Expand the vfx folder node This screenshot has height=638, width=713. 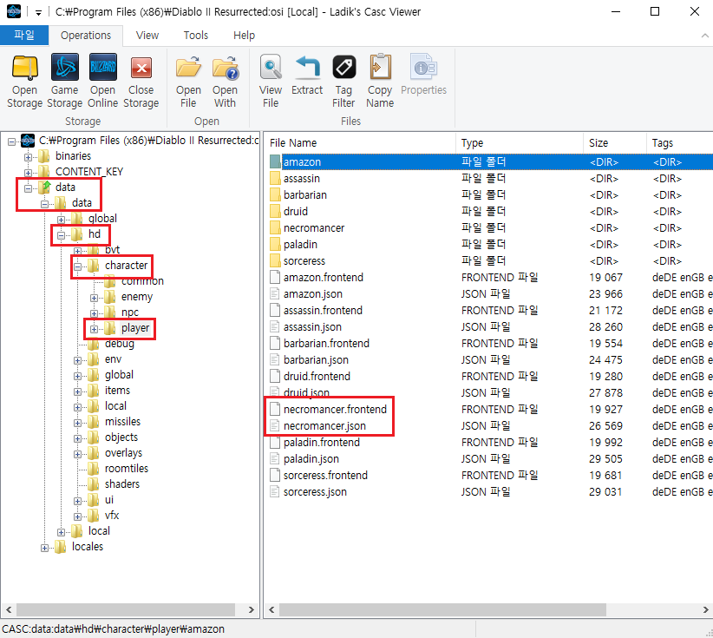pyautogui.click(x=78, y=516)
